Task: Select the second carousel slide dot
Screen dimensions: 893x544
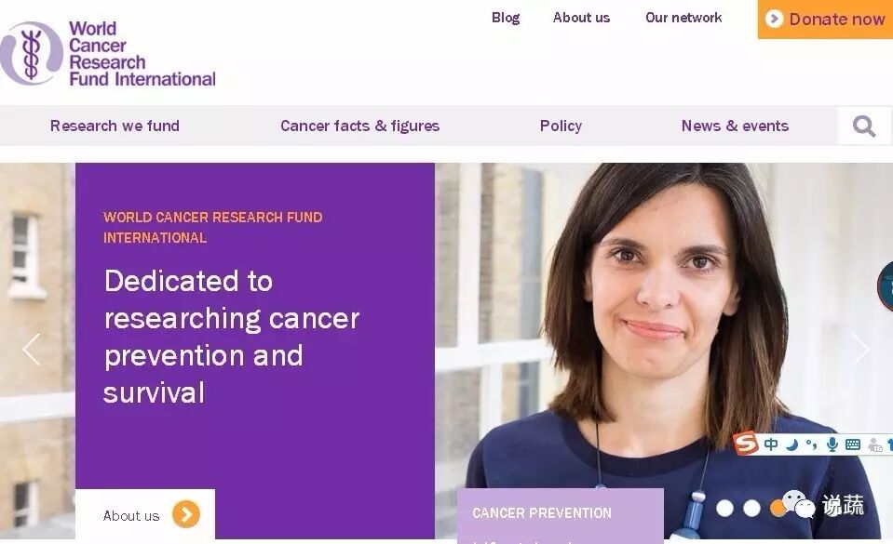Action: pos(751,508)
